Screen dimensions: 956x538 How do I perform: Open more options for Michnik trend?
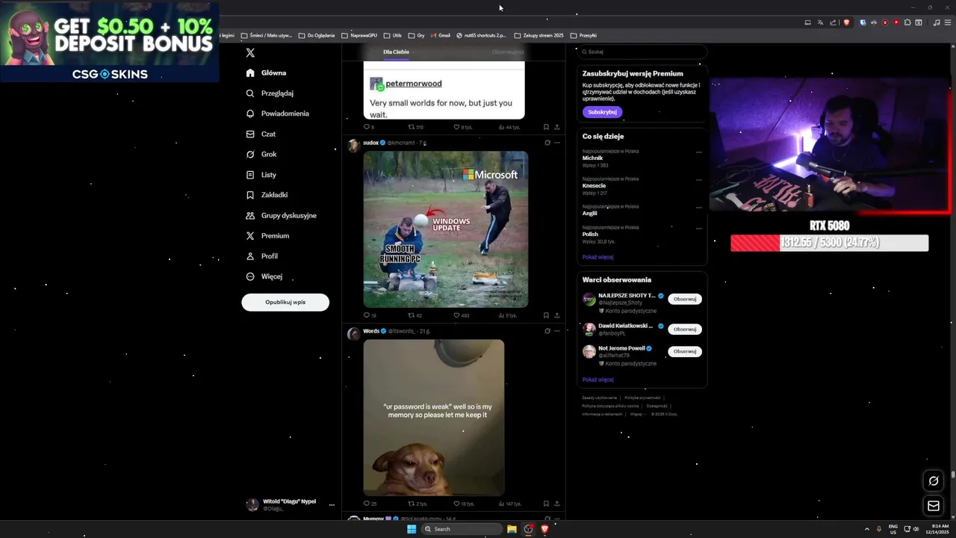point(699,152)
